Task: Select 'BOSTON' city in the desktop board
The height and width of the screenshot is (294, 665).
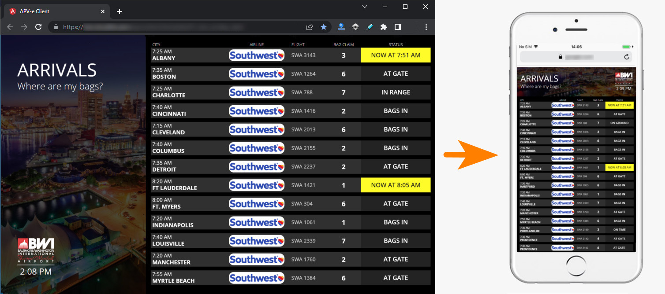Action: pos(164,77)
